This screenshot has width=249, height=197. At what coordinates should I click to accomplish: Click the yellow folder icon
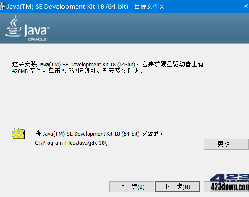(18, 134)
